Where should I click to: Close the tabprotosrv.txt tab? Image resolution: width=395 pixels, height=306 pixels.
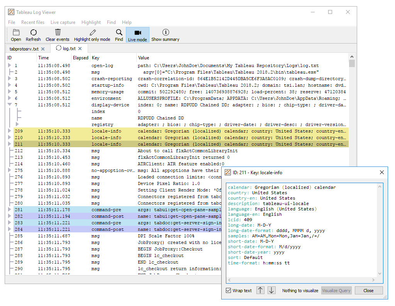pos(43,49)
